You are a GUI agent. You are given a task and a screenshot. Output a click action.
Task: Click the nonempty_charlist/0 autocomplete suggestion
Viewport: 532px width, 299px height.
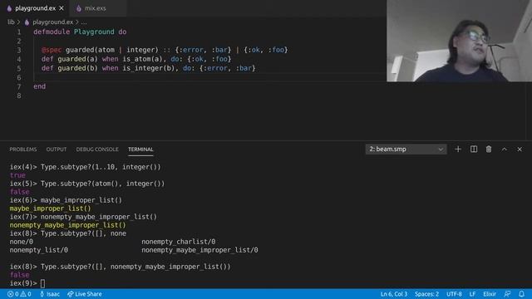[179, 242]
